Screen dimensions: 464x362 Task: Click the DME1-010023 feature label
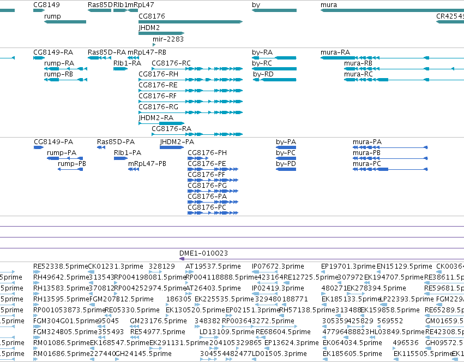click(203, 253)
